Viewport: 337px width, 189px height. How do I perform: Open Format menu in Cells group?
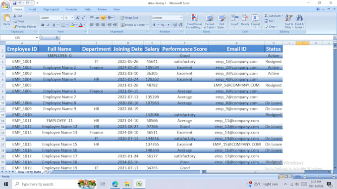pyautogui.click(x=255, y=21)
